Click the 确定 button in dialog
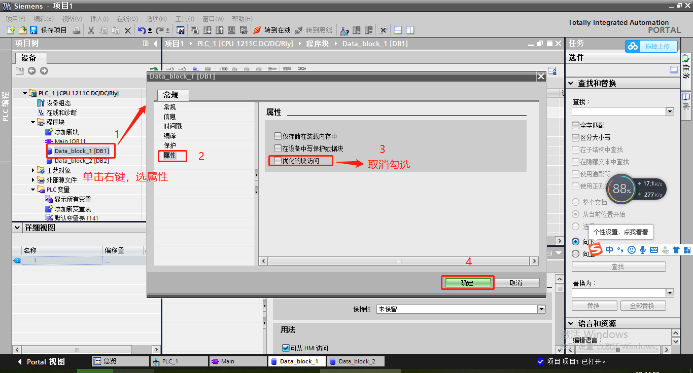The image size is (693, 373). [467, 283]
